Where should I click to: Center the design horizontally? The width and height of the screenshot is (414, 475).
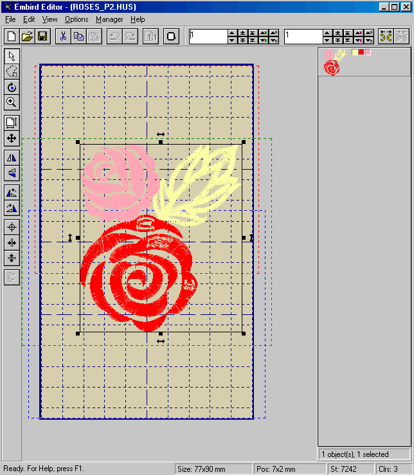(x=12, y=243)
